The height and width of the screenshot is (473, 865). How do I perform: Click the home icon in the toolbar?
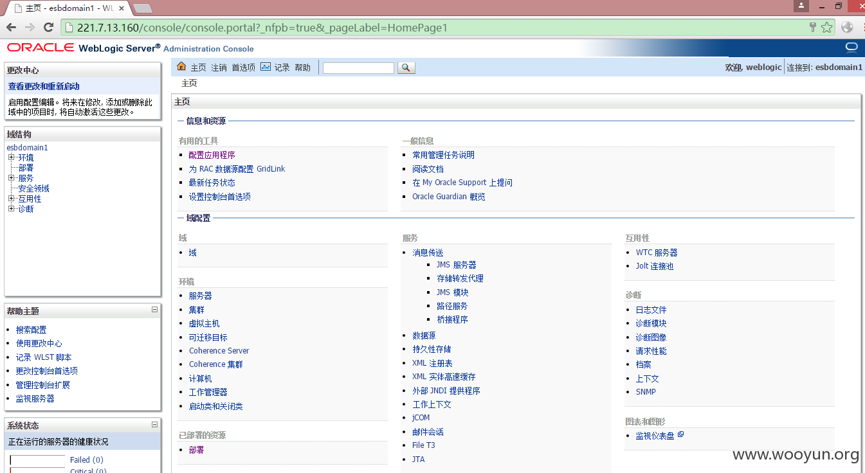[x=181, y=67]
